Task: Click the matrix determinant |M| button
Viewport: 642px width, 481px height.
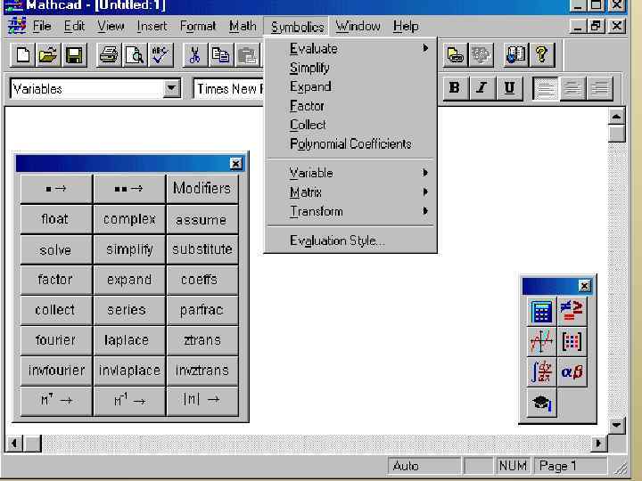Action: coord(202,401)
